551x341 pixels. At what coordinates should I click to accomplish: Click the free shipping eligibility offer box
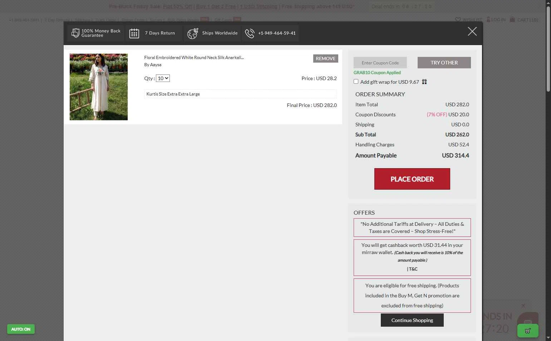(412, 296)
